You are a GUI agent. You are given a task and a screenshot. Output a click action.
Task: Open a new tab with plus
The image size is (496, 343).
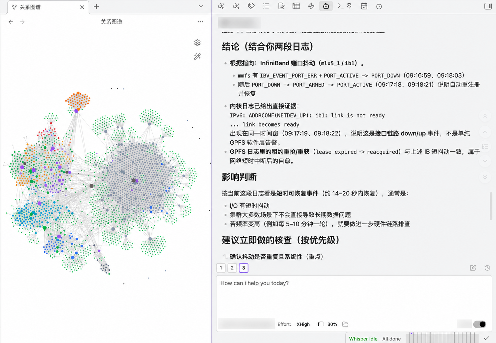[x=96, y=7]
